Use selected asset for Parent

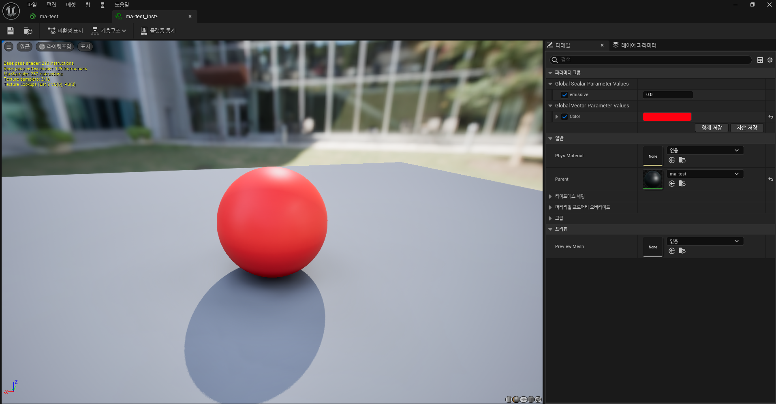[672, 184]
